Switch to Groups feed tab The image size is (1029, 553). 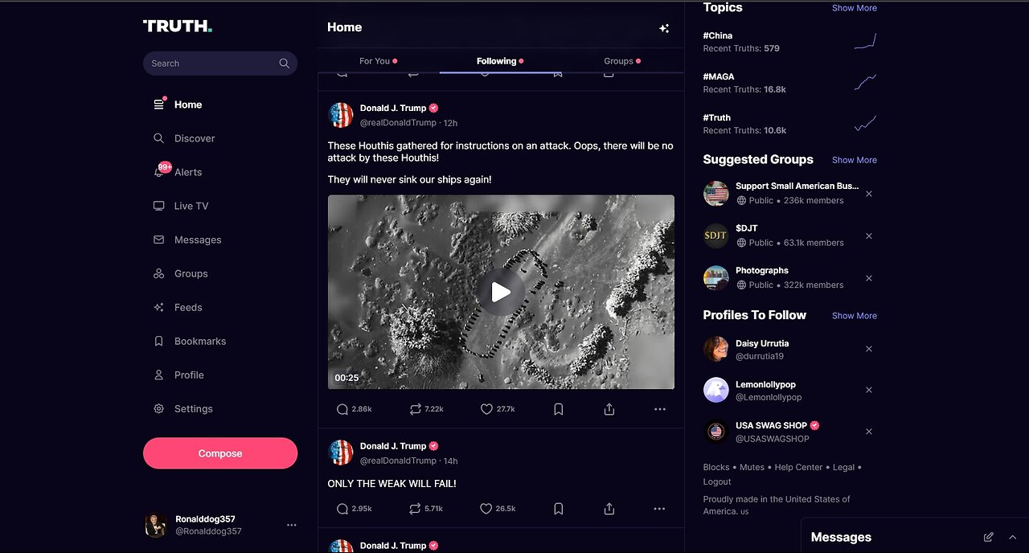[x=622, y=61]
